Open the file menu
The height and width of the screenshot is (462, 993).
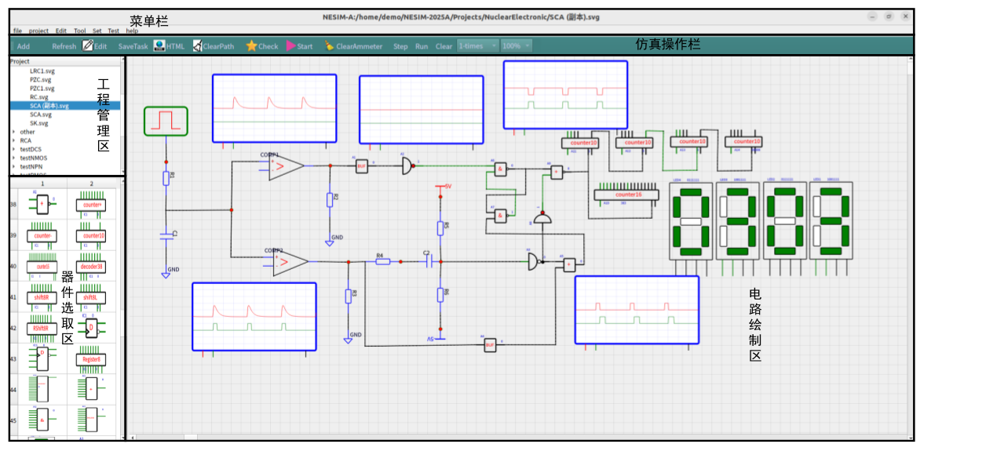click(x=17, y=31)
